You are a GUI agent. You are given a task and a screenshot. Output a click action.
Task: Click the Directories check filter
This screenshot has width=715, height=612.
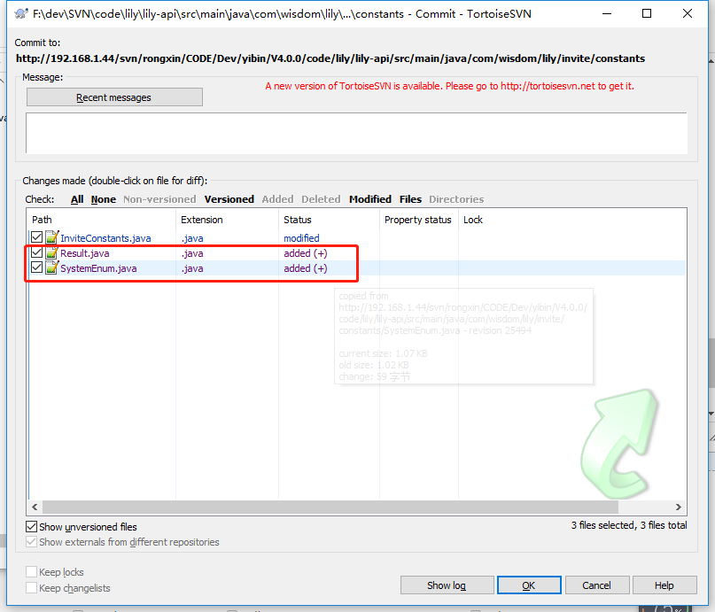pos(456,199)
